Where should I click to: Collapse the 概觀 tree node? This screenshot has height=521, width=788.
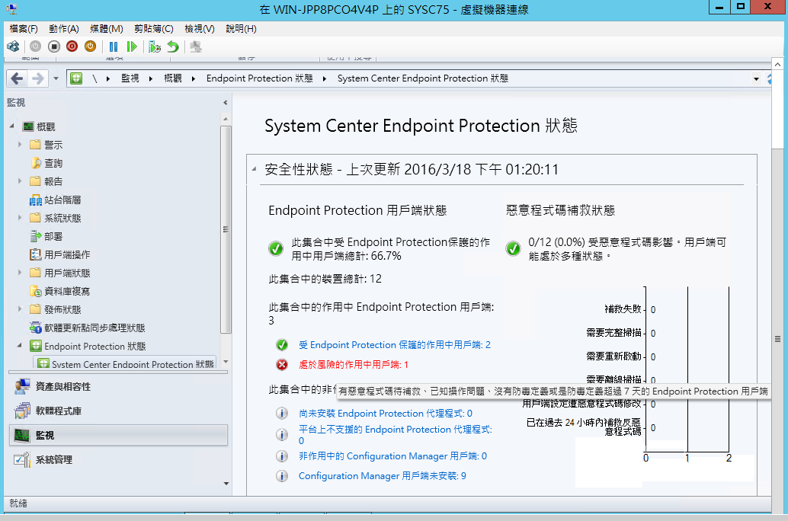12,126
